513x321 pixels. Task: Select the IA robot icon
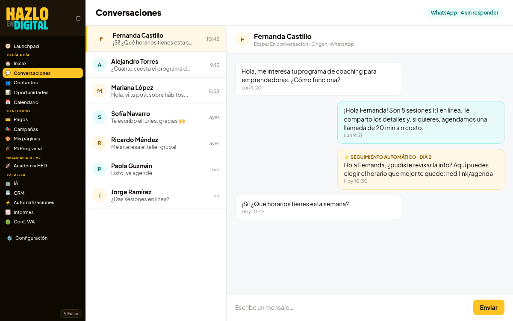8,183
